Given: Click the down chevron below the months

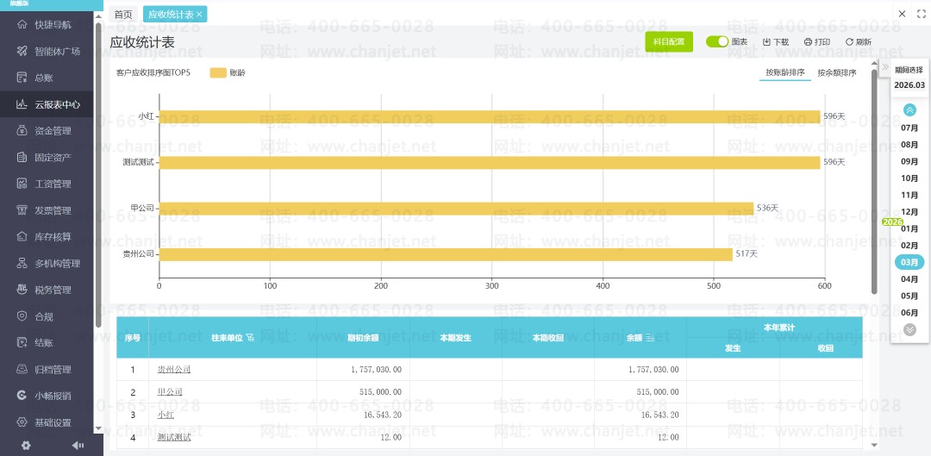Looking at the screenshot, I should coord(909,329).
